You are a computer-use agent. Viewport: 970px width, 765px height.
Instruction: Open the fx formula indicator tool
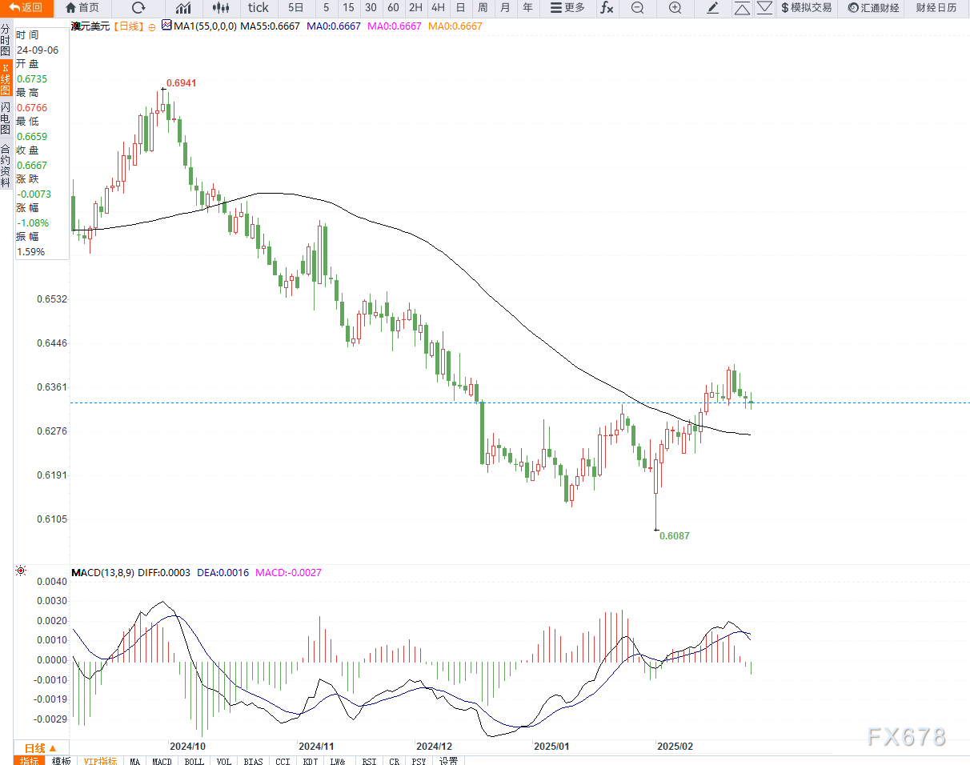pyautogui.click(x=607, y=8)
